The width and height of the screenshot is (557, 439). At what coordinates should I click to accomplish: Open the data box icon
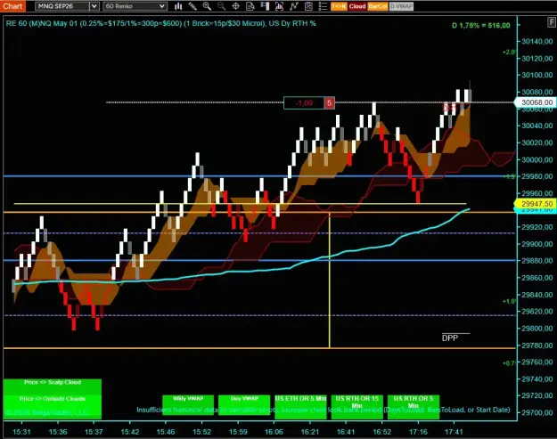[x=250, y=6]
